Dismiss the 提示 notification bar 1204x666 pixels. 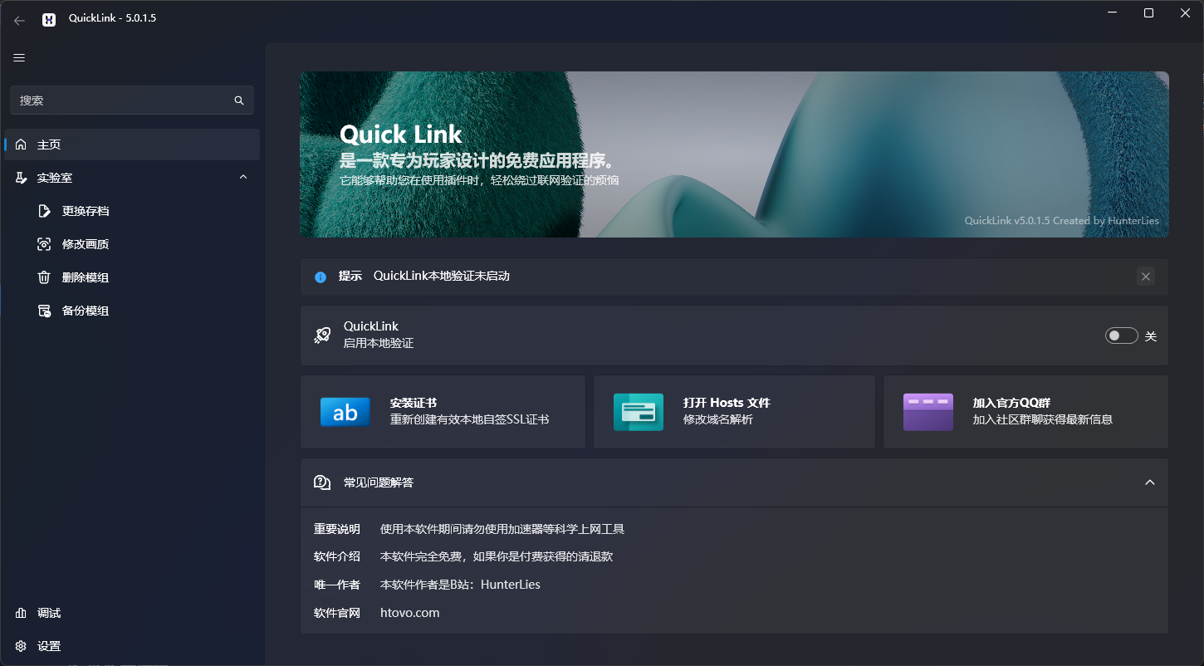[x=1146, y=277]
